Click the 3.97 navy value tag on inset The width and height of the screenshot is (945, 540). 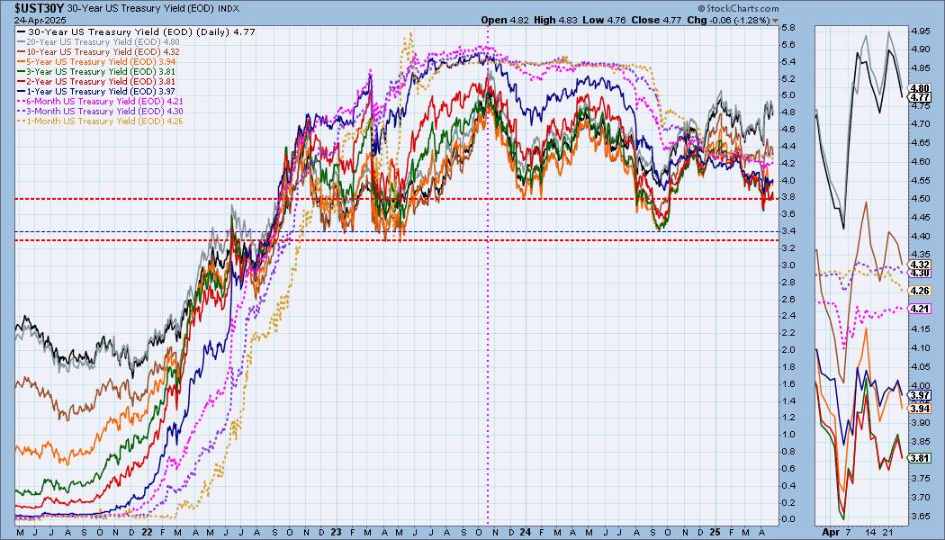(921, 396)
